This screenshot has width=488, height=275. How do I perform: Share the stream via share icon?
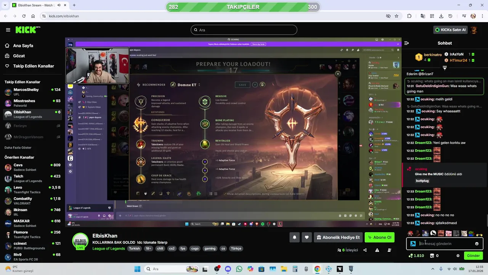pyautogui.click(x=365, y=250)
